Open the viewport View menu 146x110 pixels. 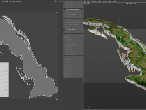88,1
